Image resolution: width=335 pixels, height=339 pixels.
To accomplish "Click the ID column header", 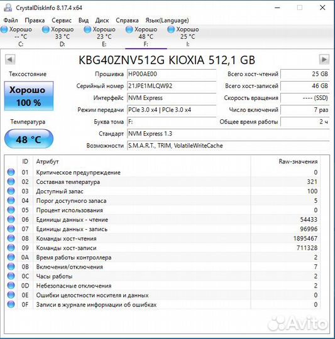I will pos(25,161).
